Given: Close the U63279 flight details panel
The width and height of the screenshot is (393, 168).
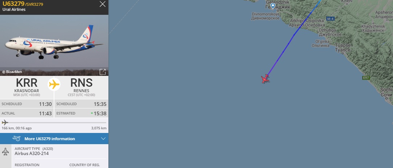Looking at the screenshot, I should (x=103, y=4).
